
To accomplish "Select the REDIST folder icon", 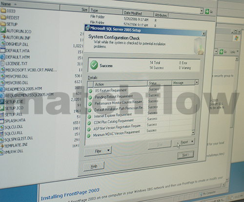I will click(x=3, y=17).
